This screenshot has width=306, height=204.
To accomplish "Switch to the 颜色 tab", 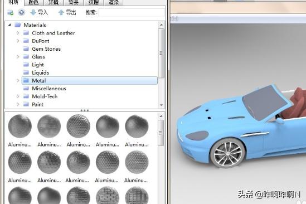I will pyautogui.click(x=33, y=2).
